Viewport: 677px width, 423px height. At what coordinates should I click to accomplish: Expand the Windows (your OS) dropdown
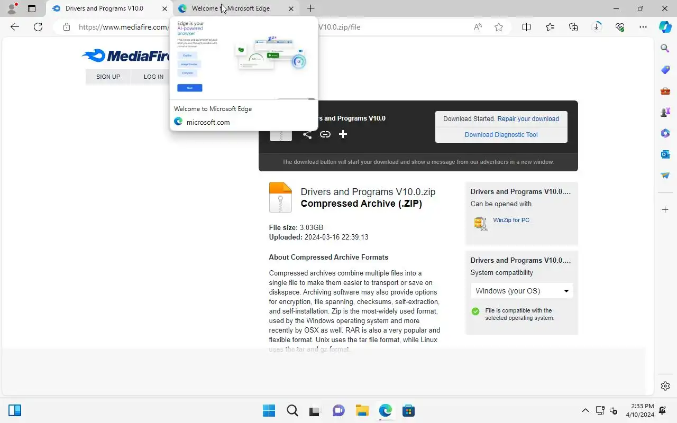click(x=522, y=291)
